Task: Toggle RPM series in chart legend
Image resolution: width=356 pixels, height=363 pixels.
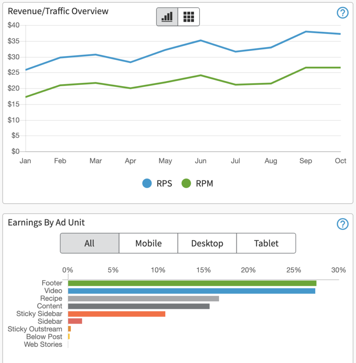Action: point(197,184)
